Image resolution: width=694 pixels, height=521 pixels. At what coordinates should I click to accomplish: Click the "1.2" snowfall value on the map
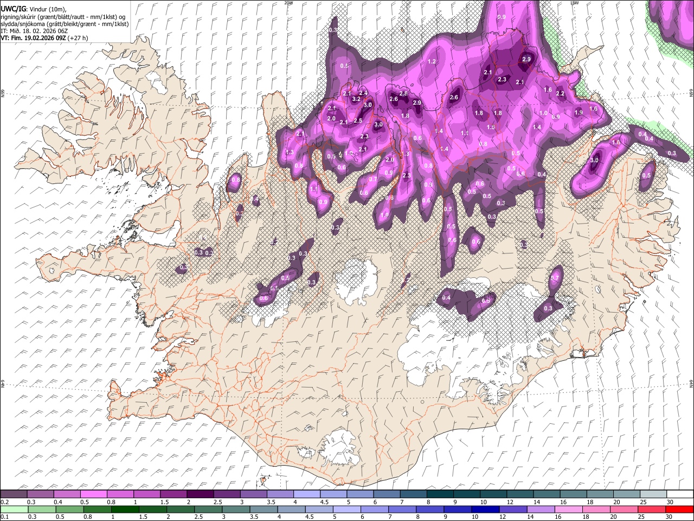click(432, 62)
